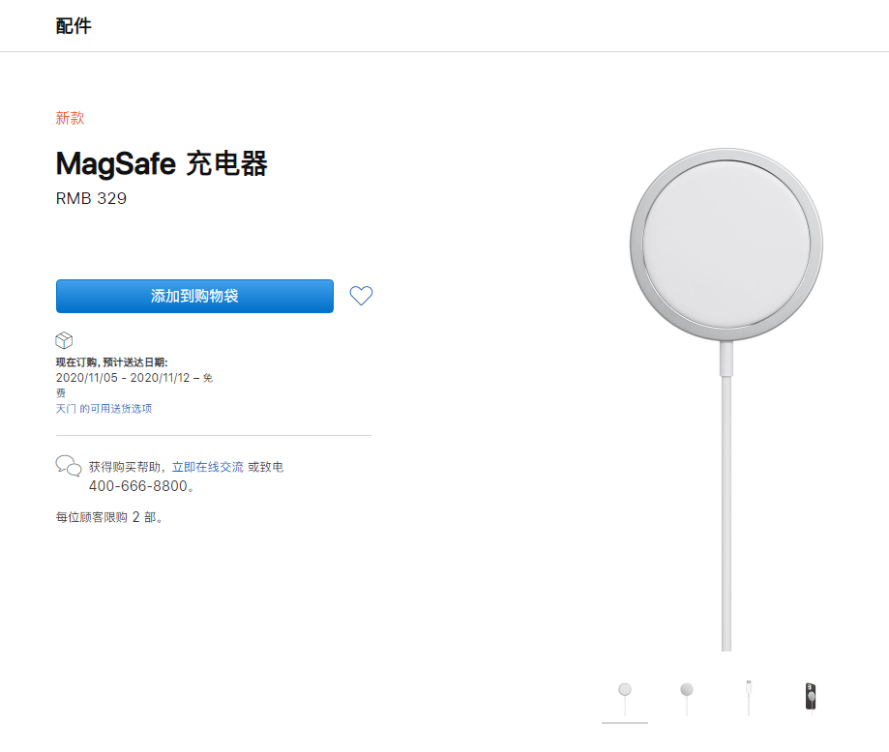Click the MagSafe 充电器 product title
Screen dimensions: 889x752
162,164
